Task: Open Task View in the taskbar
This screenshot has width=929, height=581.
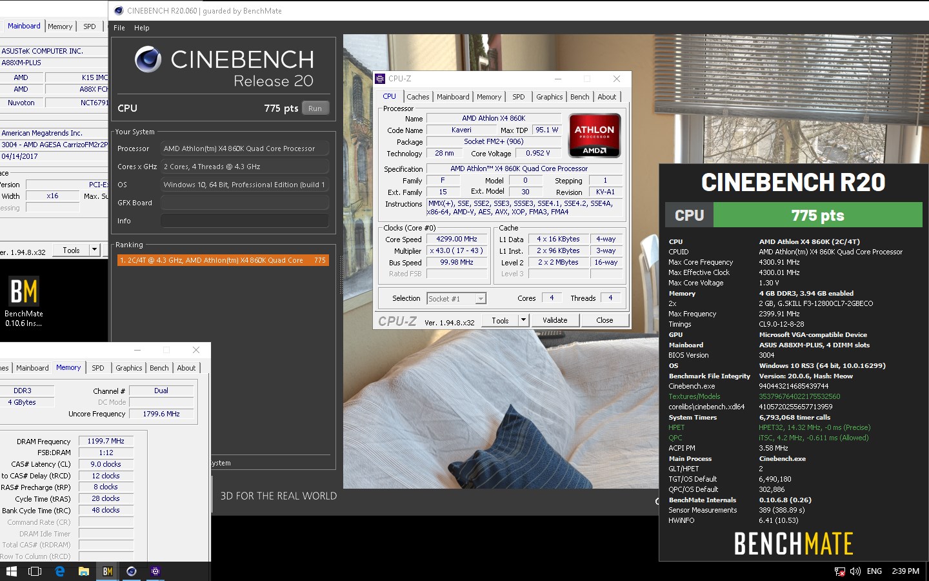Action: 35,571
